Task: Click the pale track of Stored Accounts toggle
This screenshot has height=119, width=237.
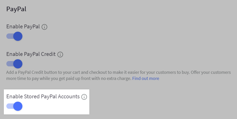Action: point(10,106)
